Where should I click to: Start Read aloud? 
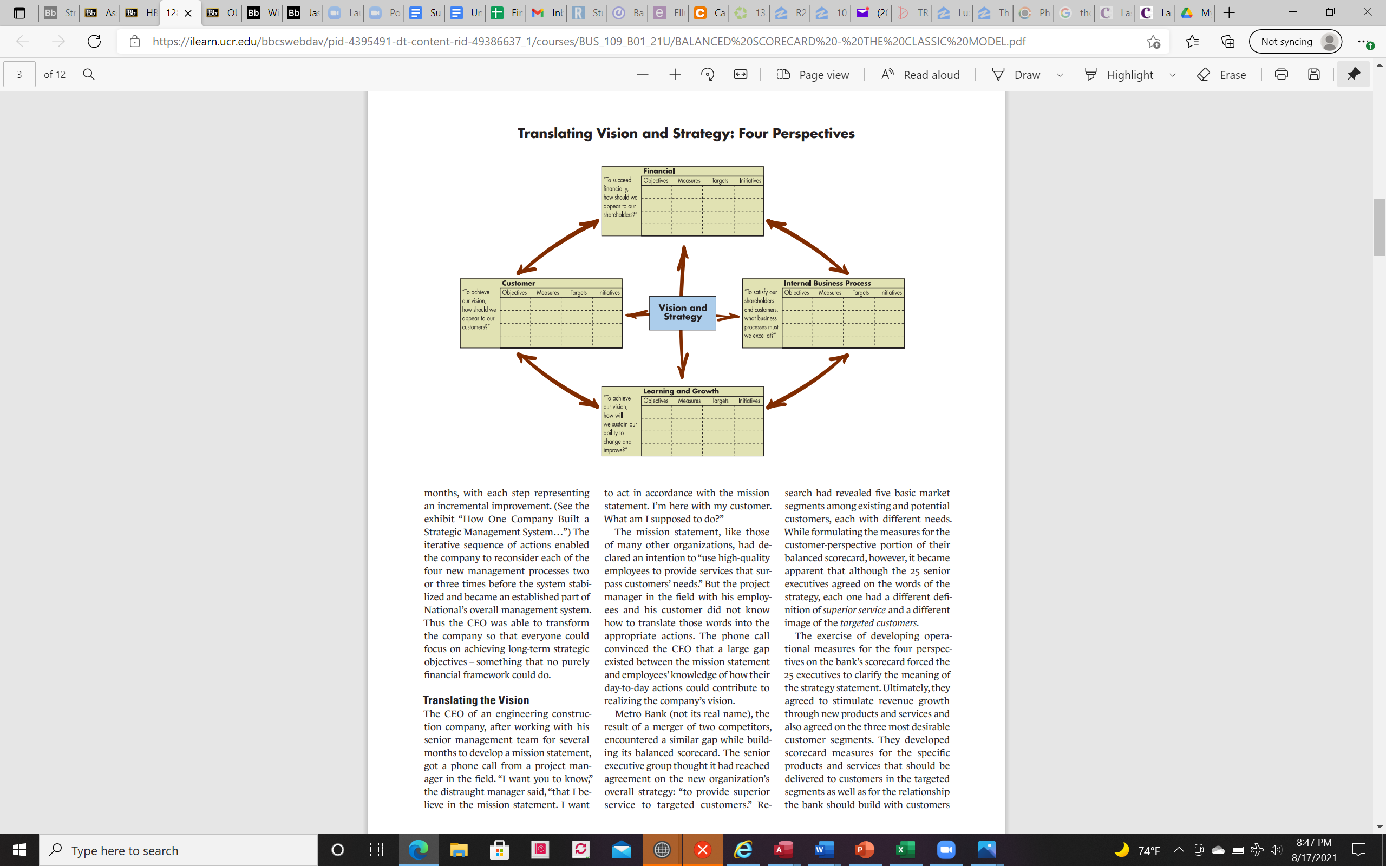coord(920,75)
